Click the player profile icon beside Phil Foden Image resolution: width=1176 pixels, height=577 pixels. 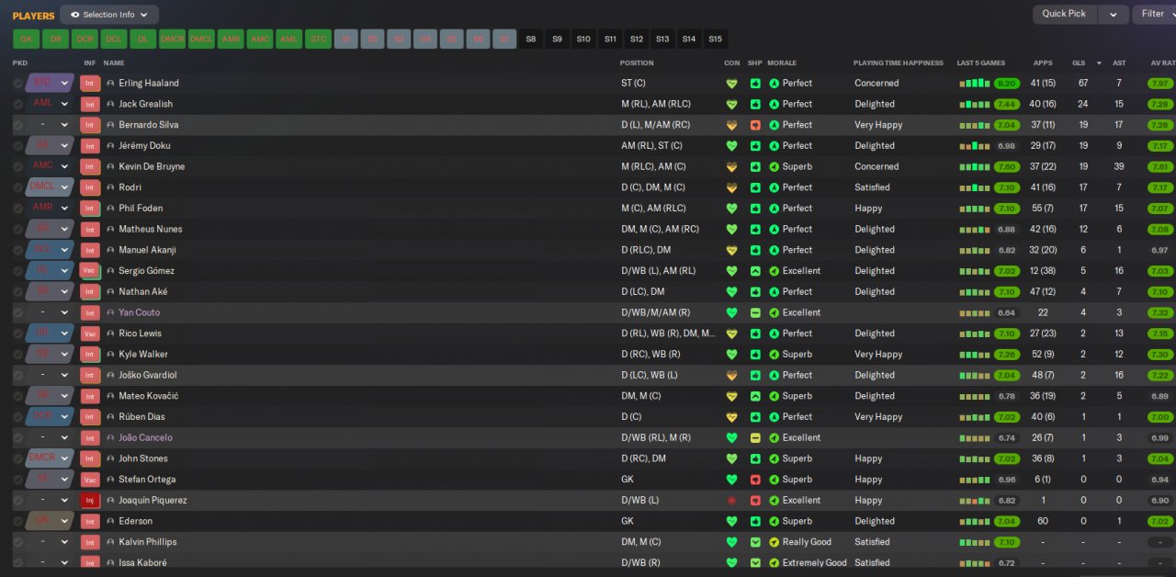point(111,209)
